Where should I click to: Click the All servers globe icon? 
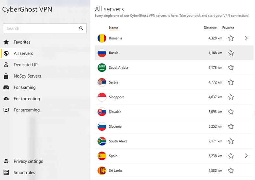tap(6, 53)
